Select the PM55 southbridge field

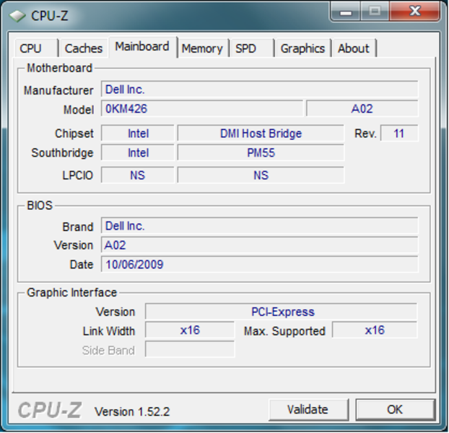(x=261, y=152)
